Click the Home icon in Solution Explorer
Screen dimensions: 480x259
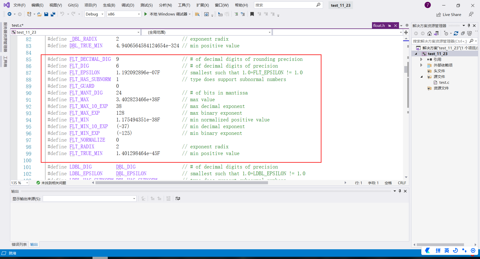click(429, 33)
